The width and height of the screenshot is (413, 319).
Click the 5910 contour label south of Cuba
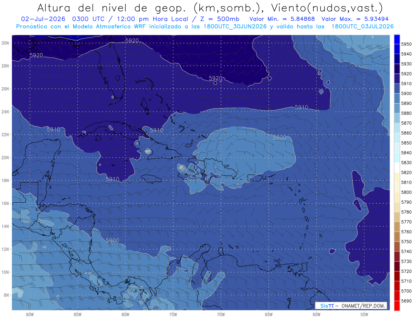point(113,179)
